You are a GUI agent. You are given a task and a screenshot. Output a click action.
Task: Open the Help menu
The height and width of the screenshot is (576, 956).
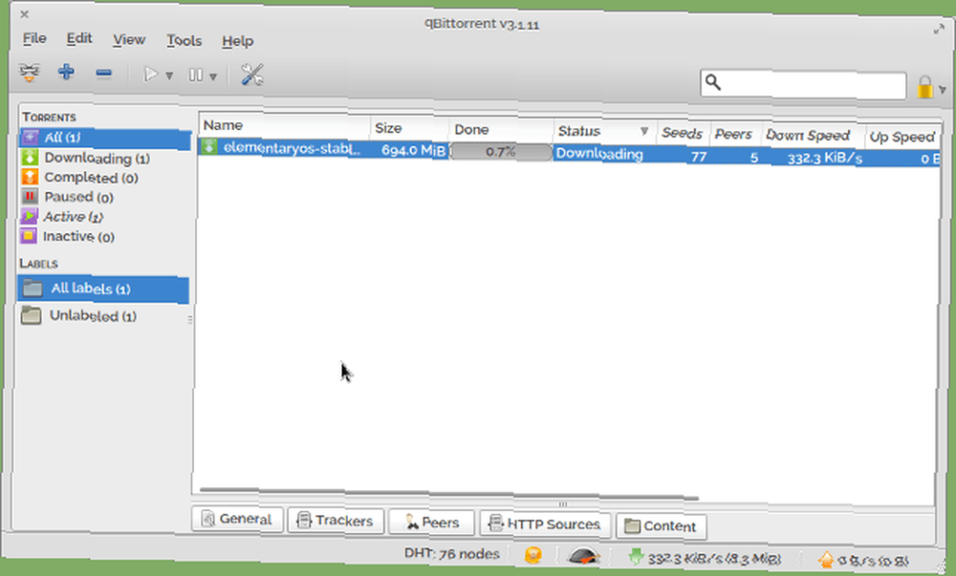pos(237,41)
